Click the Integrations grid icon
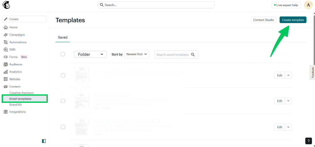Image resolution: width=315 pixels, height=147 pixels. point(5,112)
